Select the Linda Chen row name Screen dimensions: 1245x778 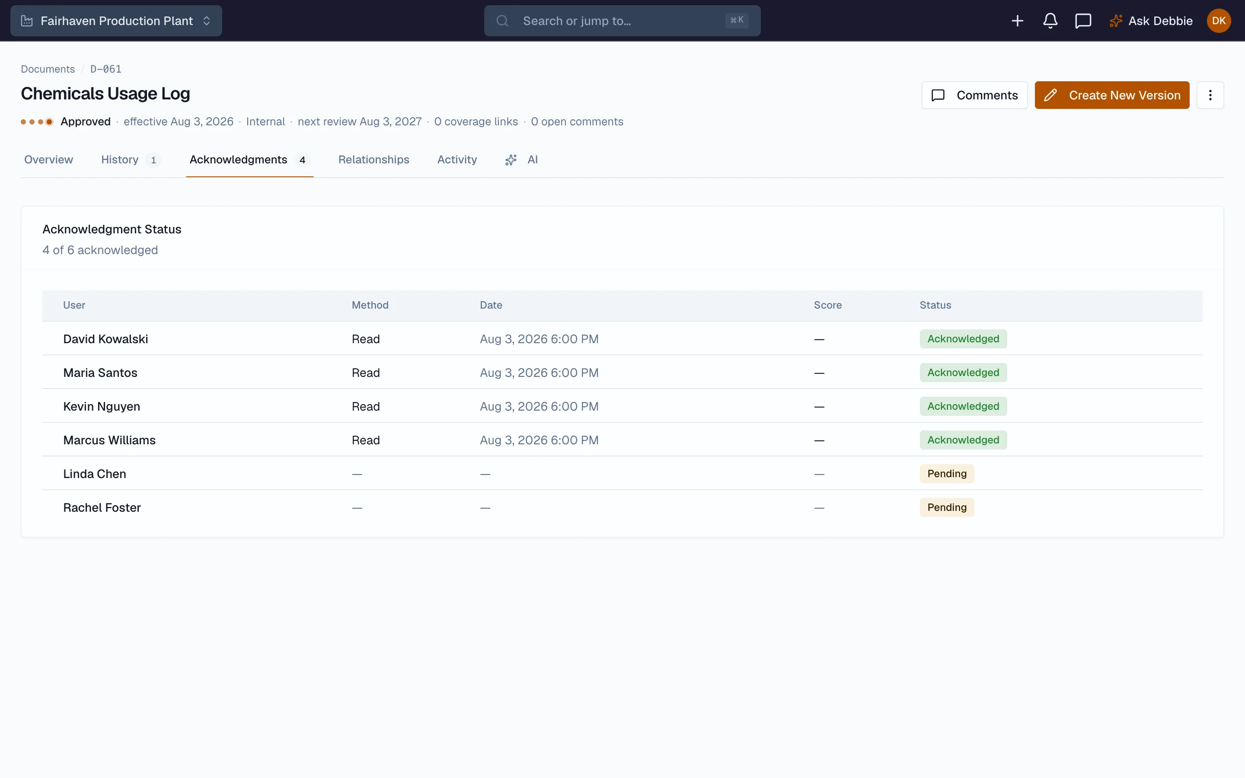pos(95,474)
